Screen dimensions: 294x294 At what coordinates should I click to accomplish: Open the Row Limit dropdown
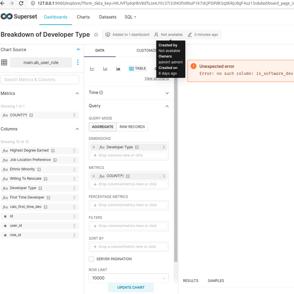click(x=129, y=278)
